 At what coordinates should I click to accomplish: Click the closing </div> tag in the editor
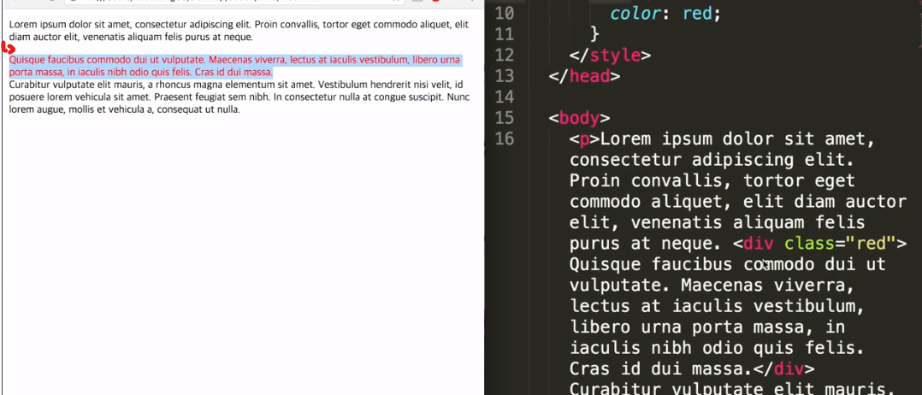point(784,369)
